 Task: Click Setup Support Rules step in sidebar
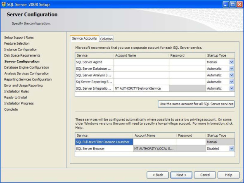[19, 38]
